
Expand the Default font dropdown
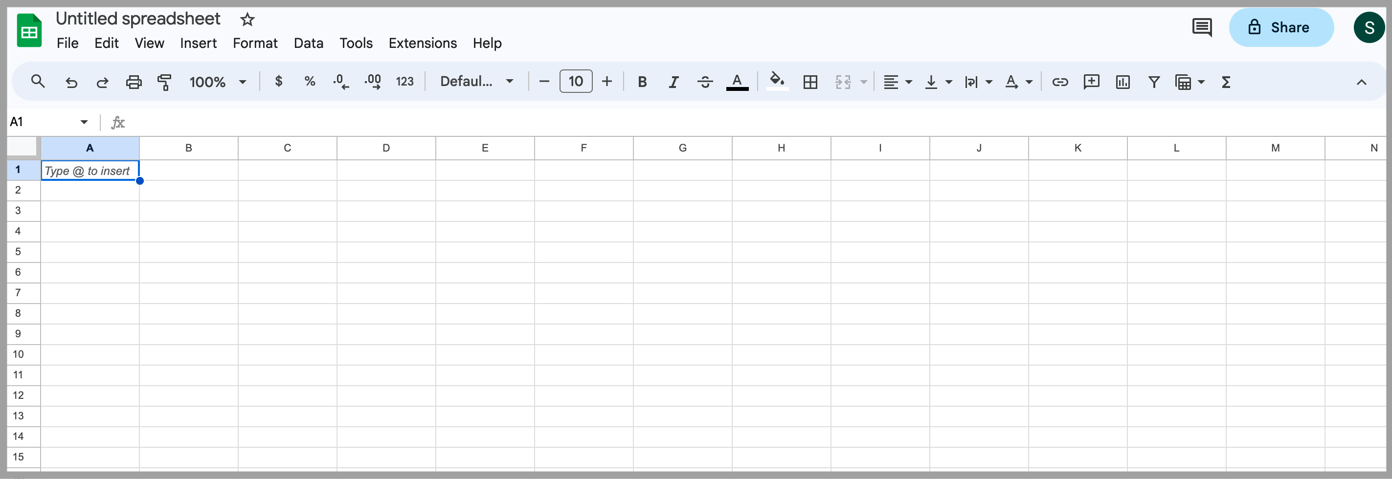(x=476, y=82)
